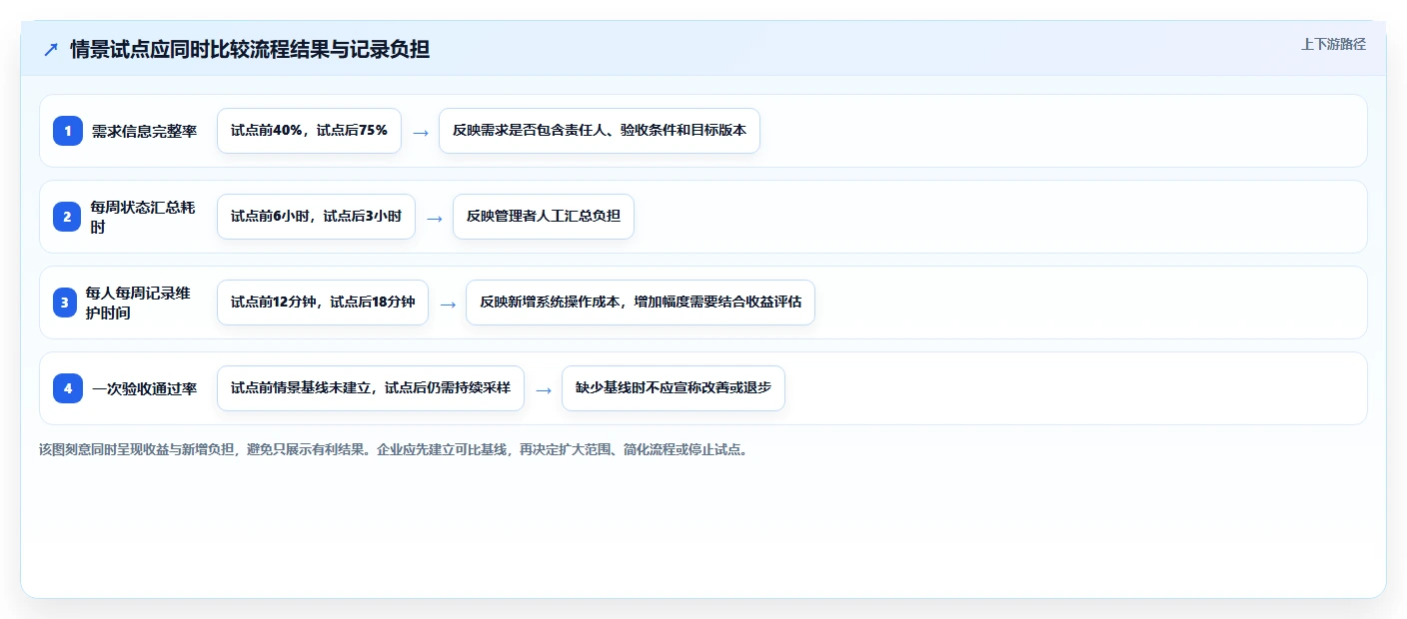Click the arrow after 试点前12分钟，试点后18分钟
This screenshot has width=1407, height=619.
[448, 304]
